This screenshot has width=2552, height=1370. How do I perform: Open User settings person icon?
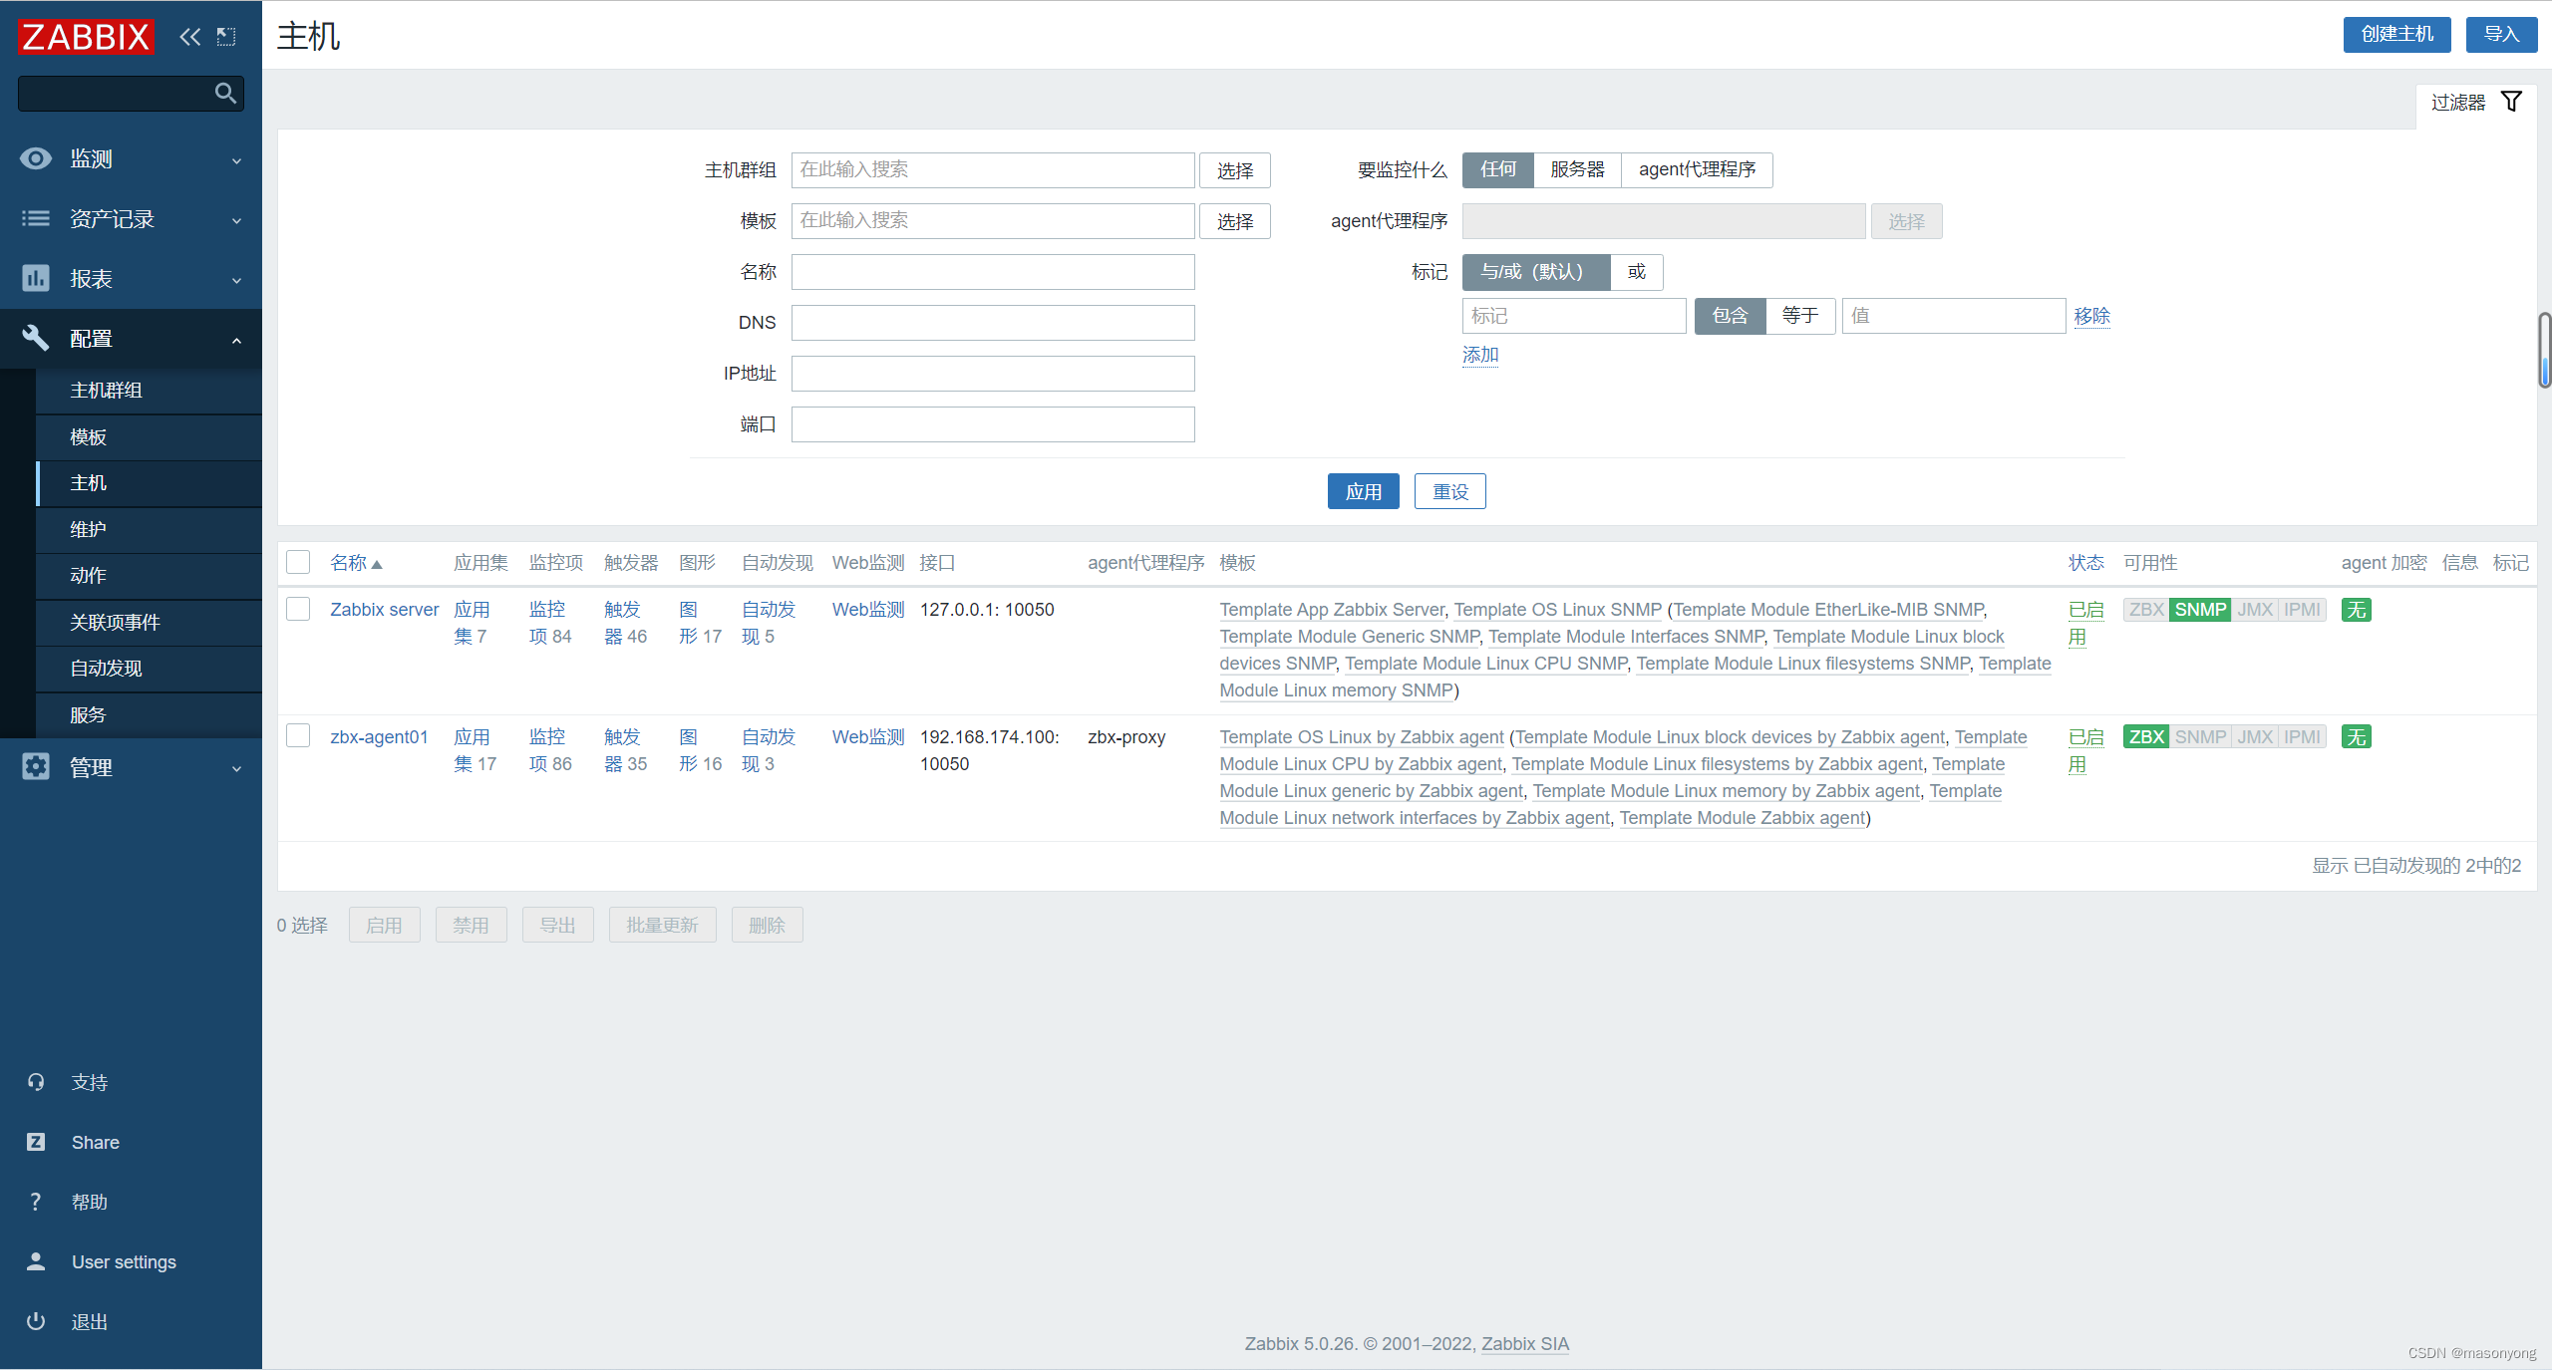(36, 1261)
